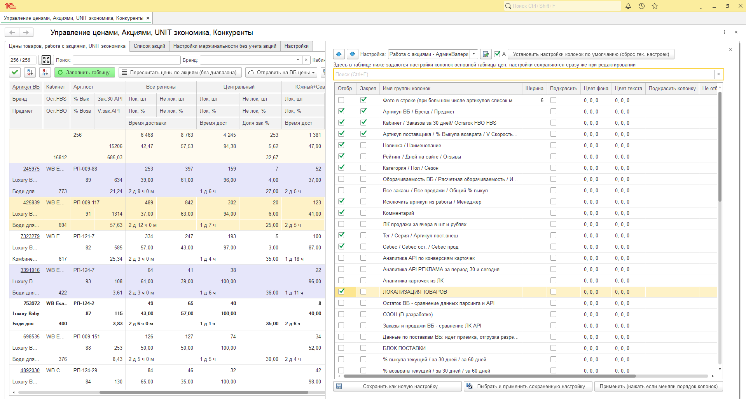Click the search magnifier icon in the title bar

point(508,6)
